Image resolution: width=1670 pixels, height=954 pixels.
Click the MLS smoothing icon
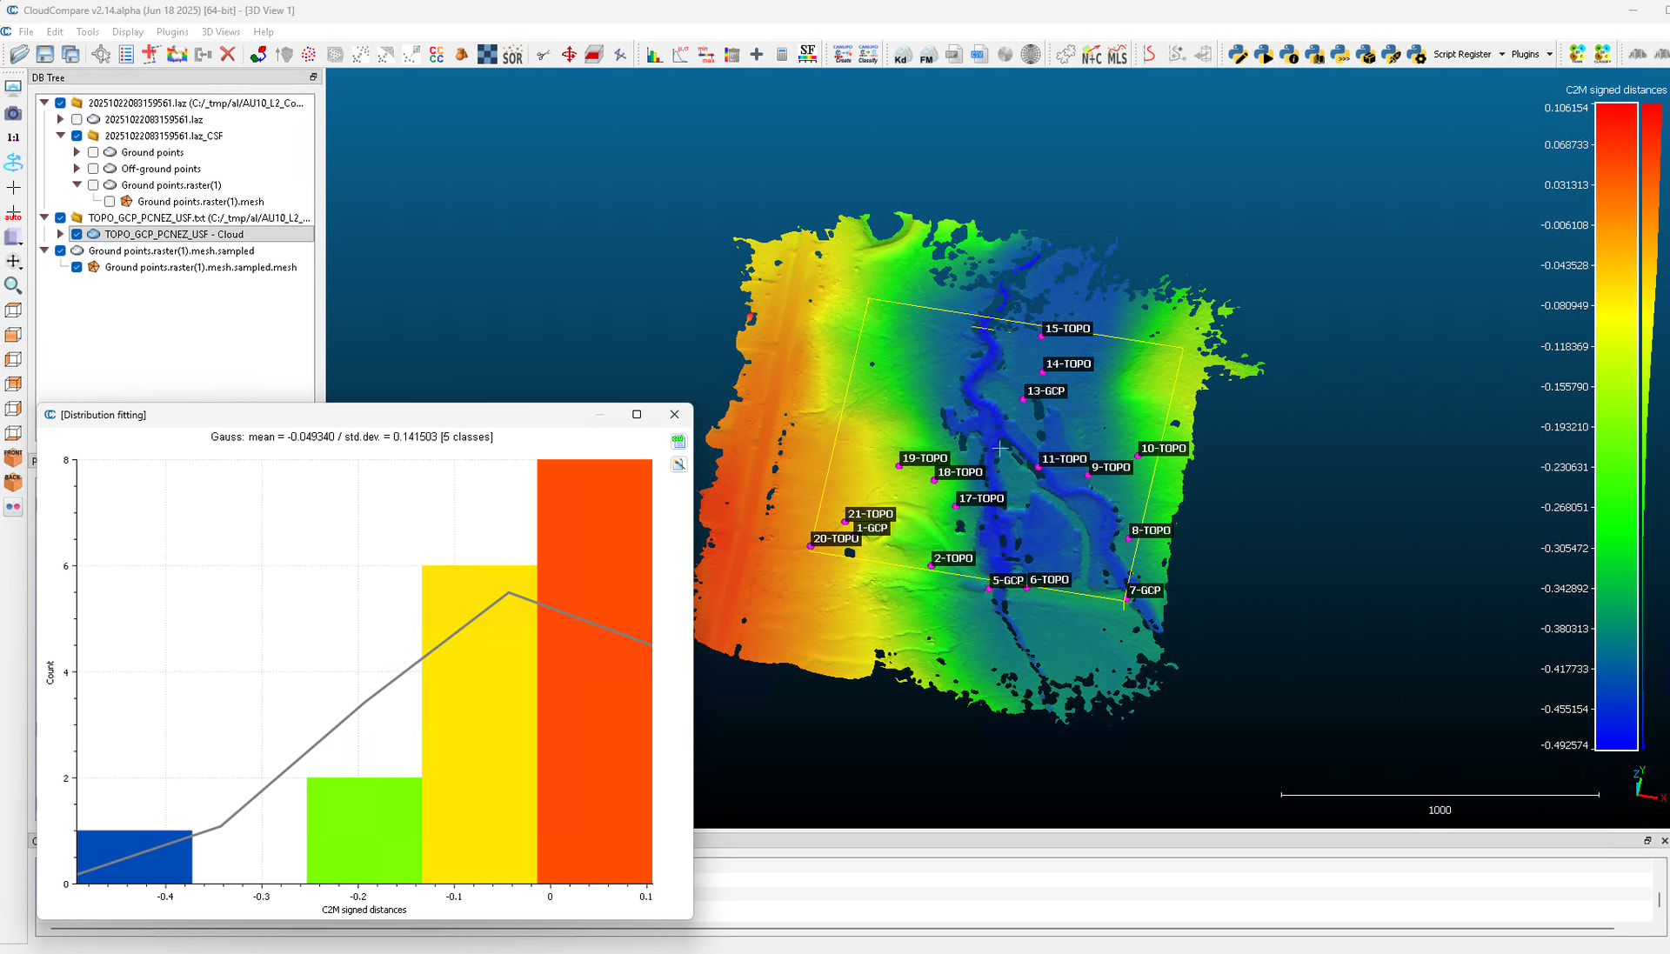(x=1118, y=54)
